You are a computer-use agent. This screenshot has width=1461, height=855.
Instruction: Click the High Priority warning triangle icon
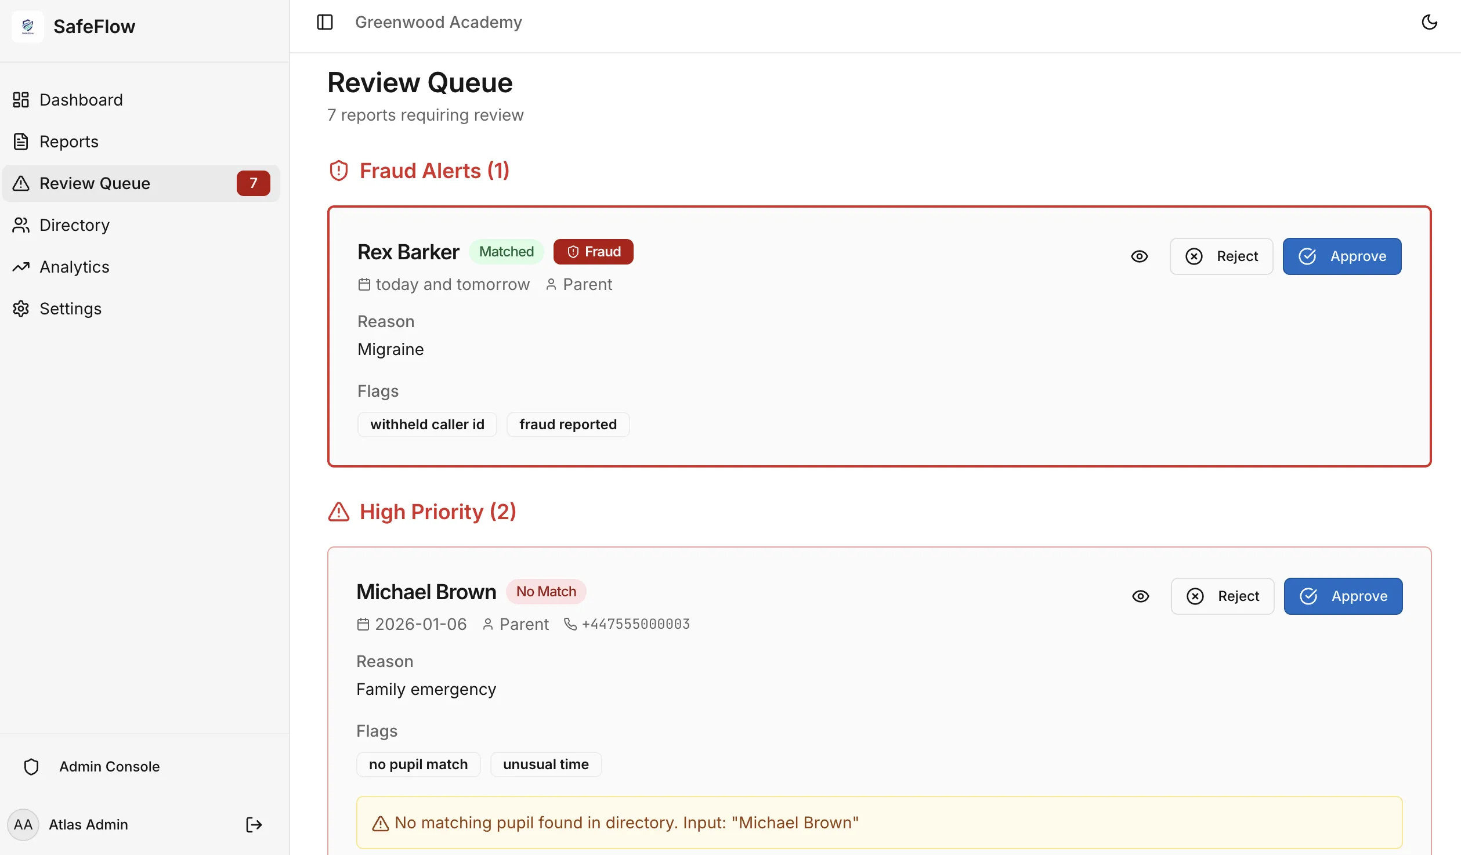tap(339, 512)
